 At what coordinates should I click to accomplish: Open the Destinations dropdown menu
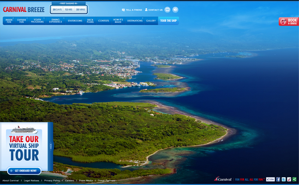(135, 21)
